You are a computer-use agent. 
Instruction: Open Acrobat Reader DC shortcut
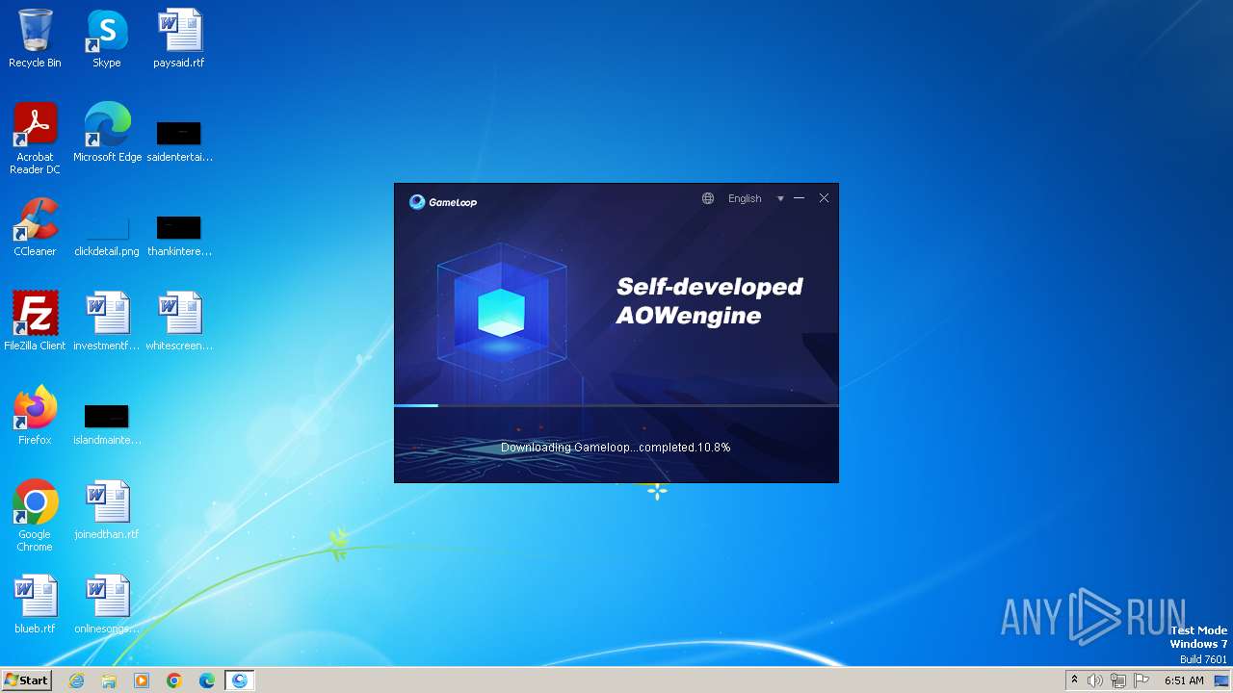pyautogui.click(x=35, y=139)
